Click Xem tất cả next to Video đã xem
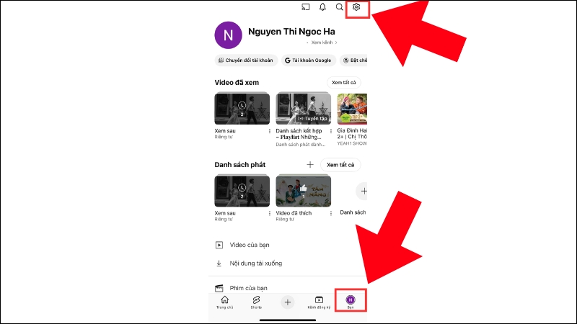The height and width of the screenshot is (324, 577). coord(343,83)
